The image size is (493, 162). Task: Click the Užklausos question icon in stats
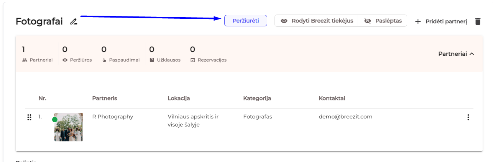[152, 60]
